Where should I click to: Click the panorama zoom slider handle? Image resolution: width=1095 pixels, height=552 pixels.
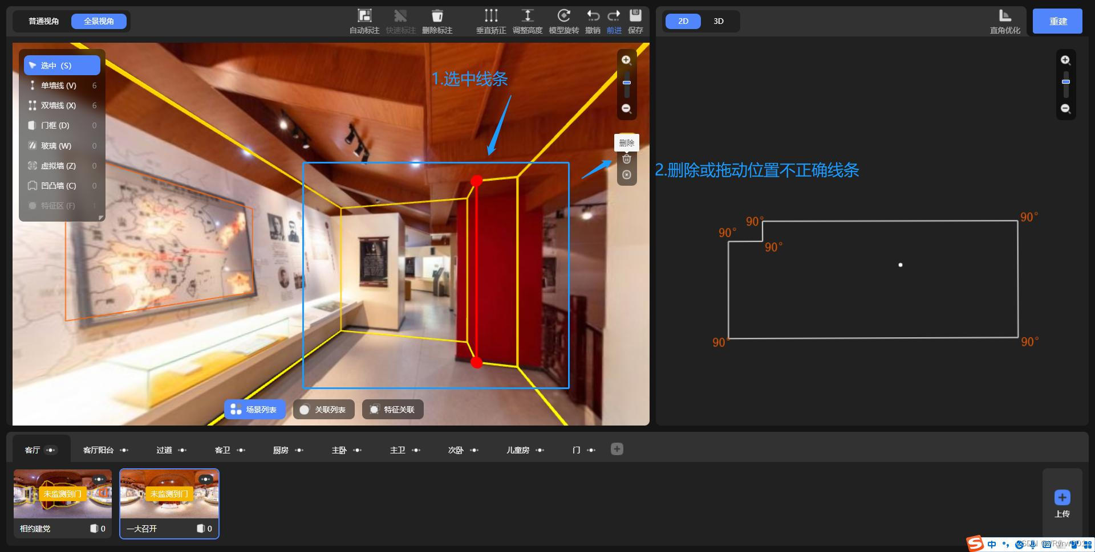(626, 83)
